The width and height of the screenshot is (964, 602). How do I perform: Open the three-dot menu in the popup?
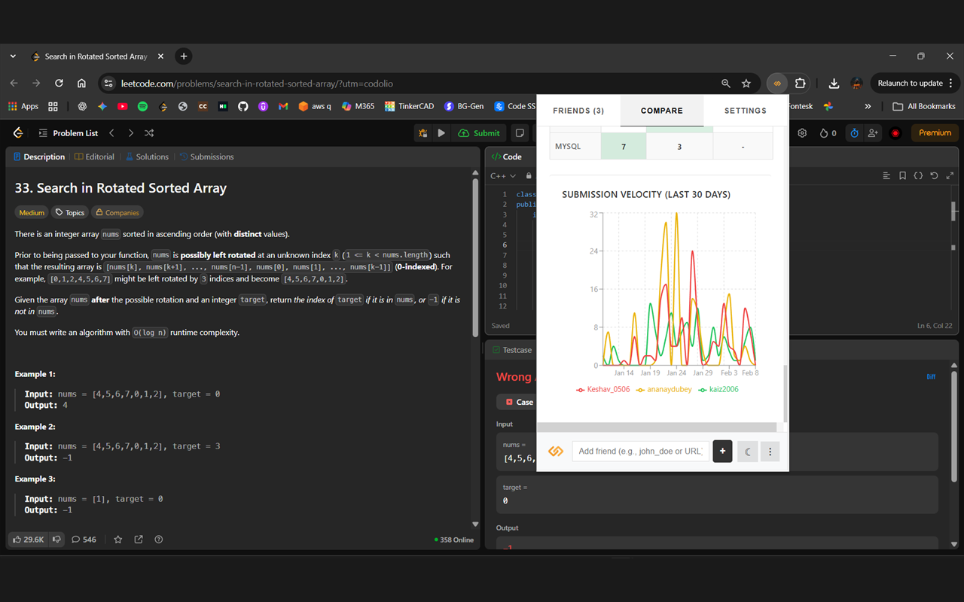click(770, 451)
